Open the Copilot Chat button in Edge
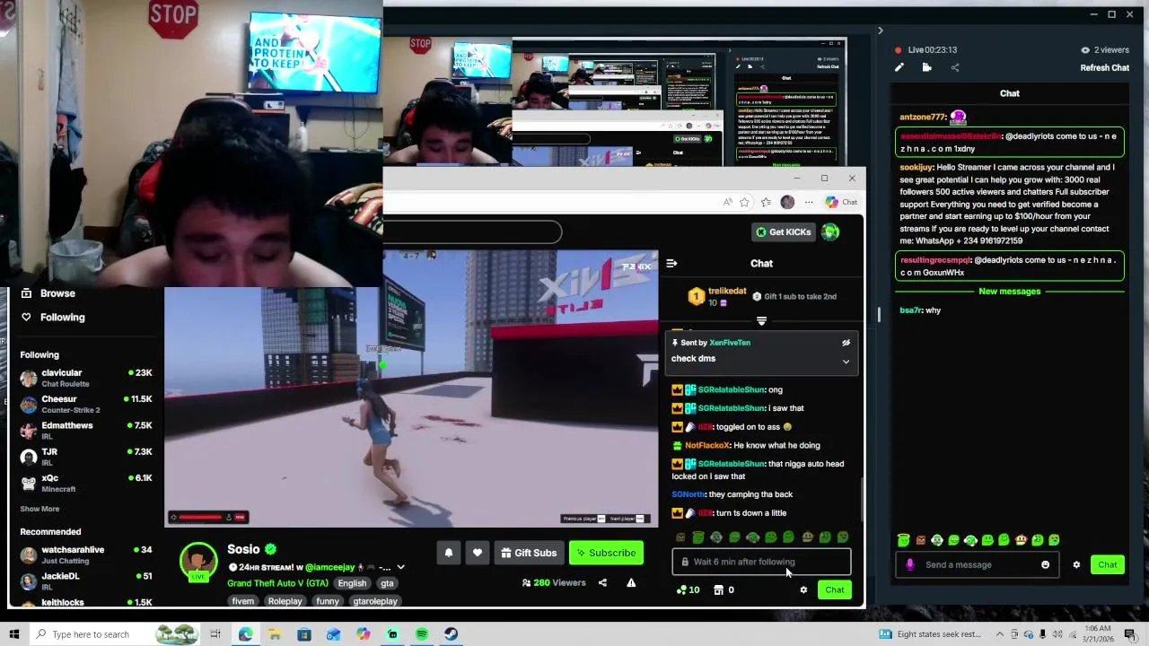This screenshot has height=646, width=1149. (x=842, y=203)
